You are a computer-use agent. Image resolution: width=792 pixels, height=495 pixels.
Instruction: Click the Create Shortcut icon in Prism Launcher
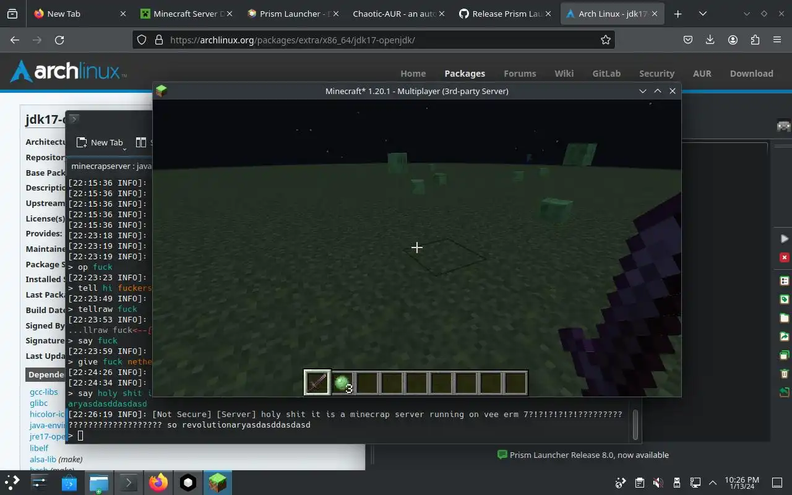point(785,392)
